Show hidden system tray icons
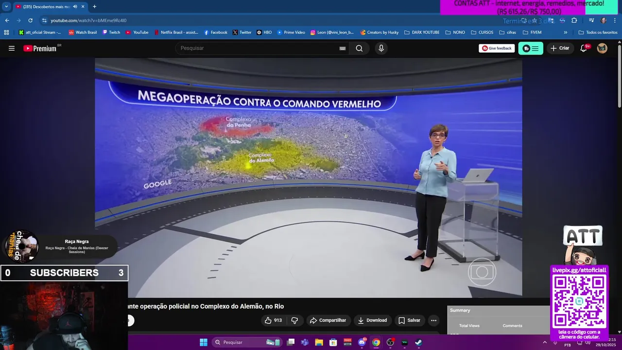Screen dimensions: 622x350 pos(545,342)
